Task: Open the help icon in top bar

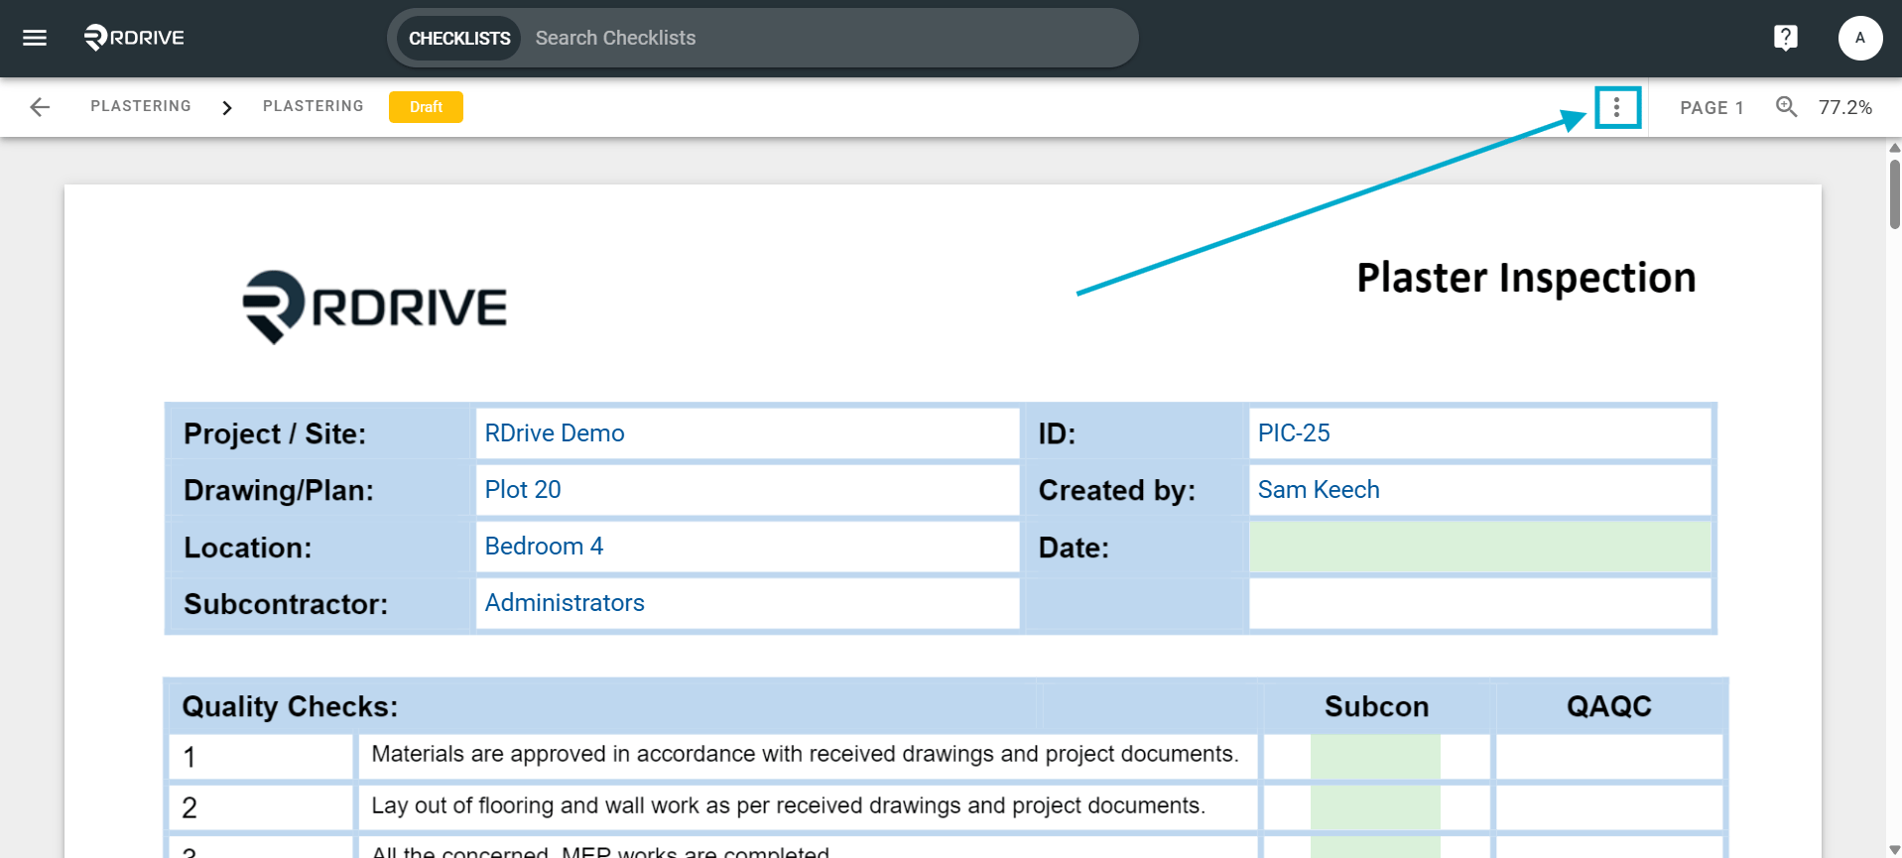Action: click(x=1785, y=38)
